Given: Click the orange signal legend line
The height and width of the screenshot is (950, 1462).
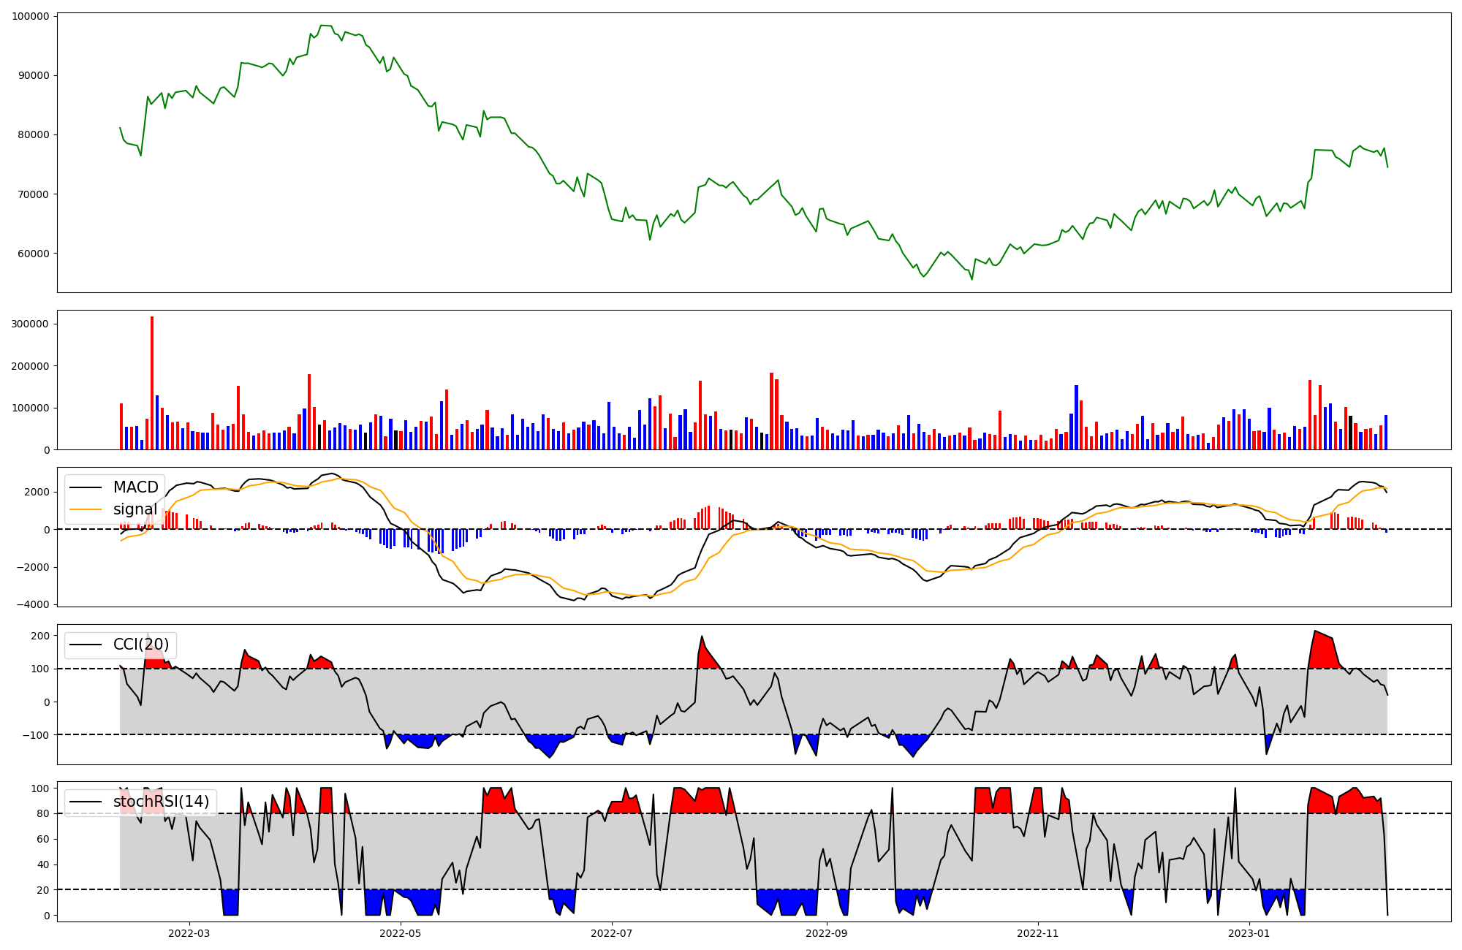Looking at the screenshot, I should pyautogui.click(x=87, y=509).
